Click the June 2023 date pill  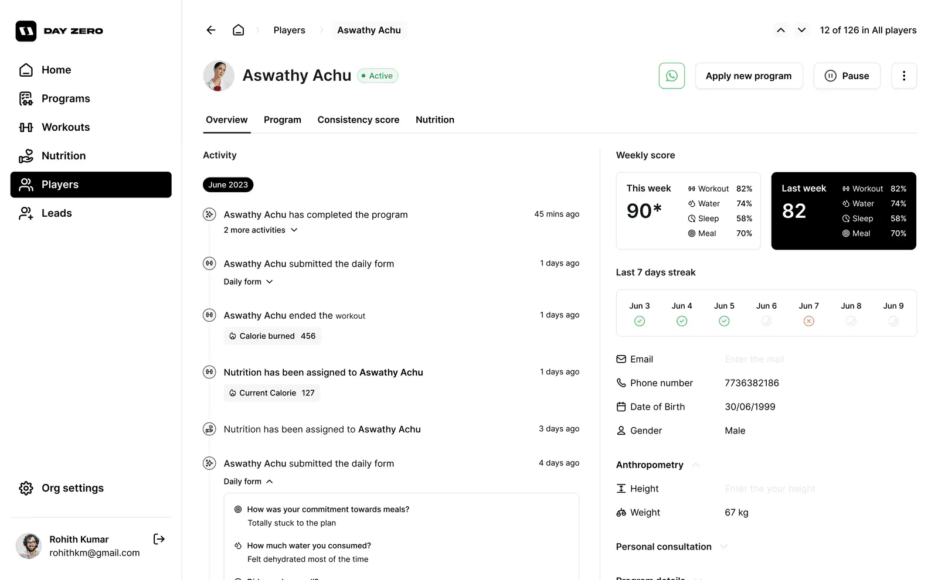pos(228,185)
